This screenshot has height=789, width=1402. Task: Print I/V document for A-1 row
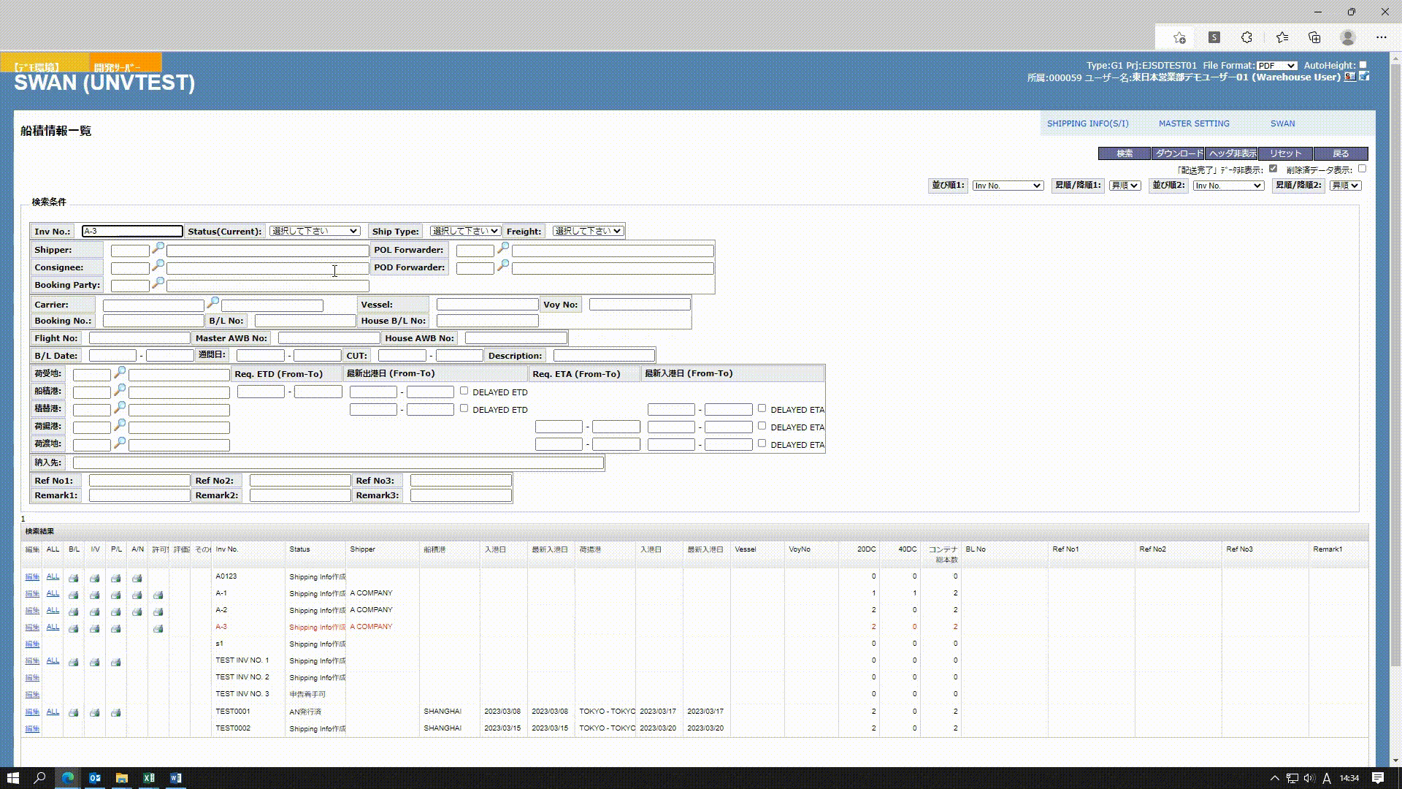95,595
